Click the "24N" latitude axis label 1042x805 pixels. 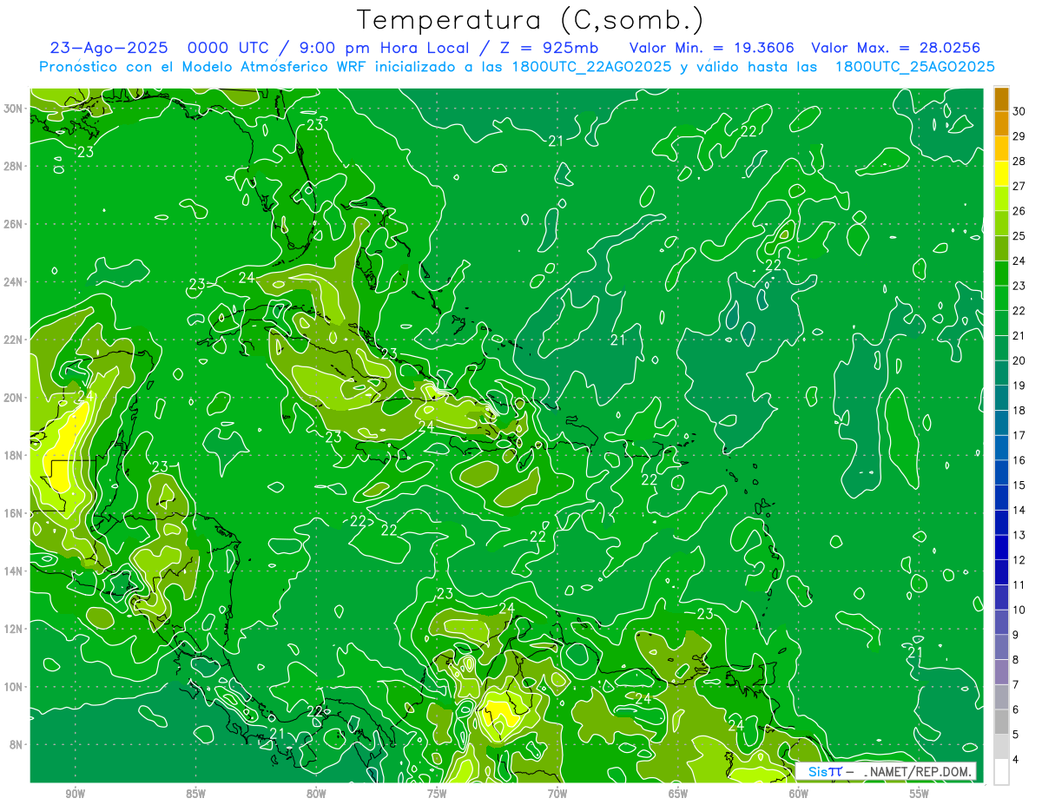click(x=14, y=282)
